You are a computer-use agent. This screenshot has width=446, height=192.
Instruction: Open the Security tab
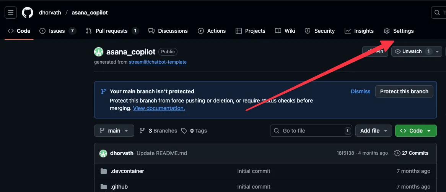click(x=320, y=31)
